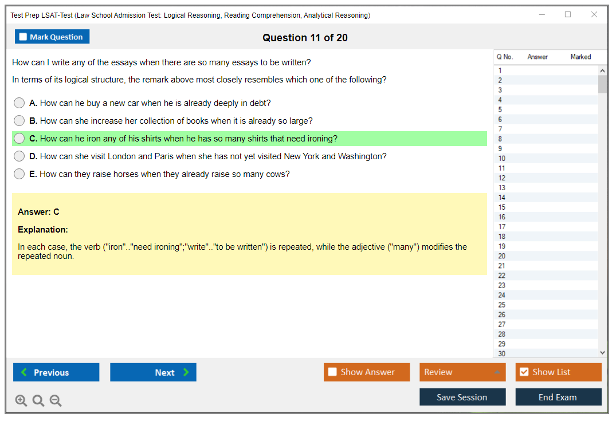Viewport: 616px width, 421px height.
Task: Uncheck the Show List checkbox
Action: tap(524, 372)
